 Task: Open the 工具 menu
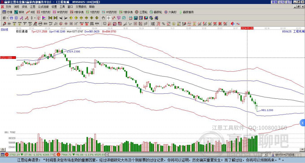coord(62,7)
